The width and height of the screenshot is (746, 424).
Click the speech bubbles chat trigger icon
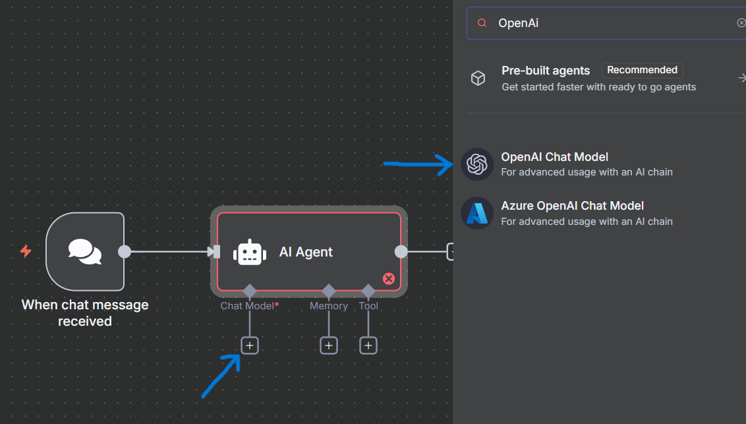[x=85, y=252]
